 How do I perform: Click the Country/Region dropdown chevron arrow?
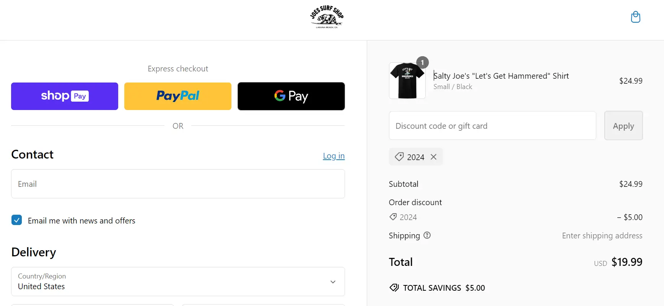tap(333, 282)
